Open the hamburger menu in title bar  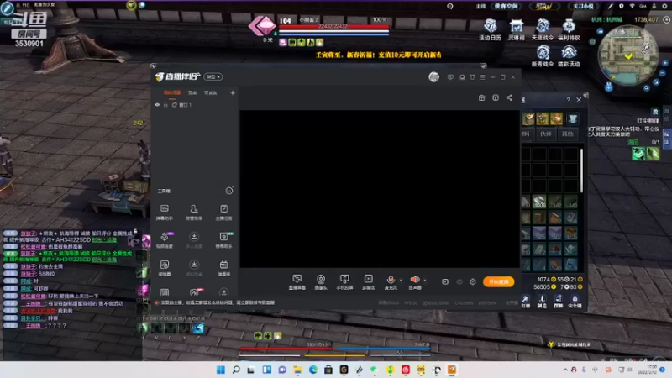482,77
